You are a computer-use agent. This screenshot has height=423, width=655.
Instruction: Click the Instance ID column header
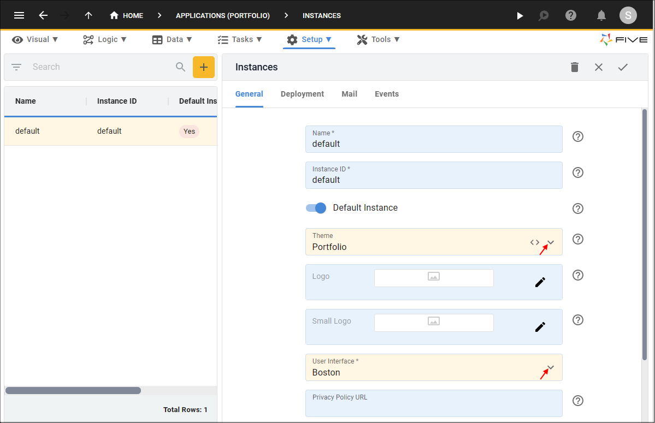[117, 102]
